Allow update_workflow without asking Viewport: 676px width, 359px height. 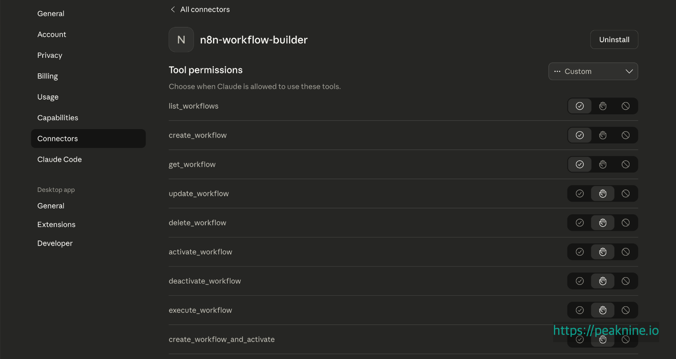coord(579,193)
